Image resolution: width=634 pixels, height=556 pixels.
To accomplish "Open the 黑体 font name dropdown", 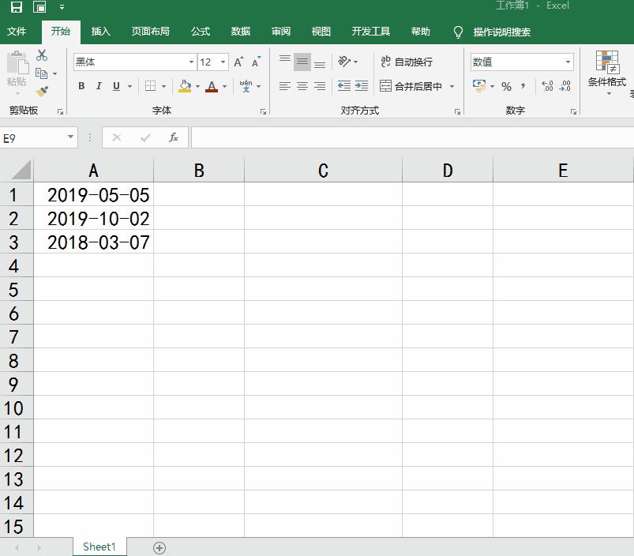I will tap(190, 62).
